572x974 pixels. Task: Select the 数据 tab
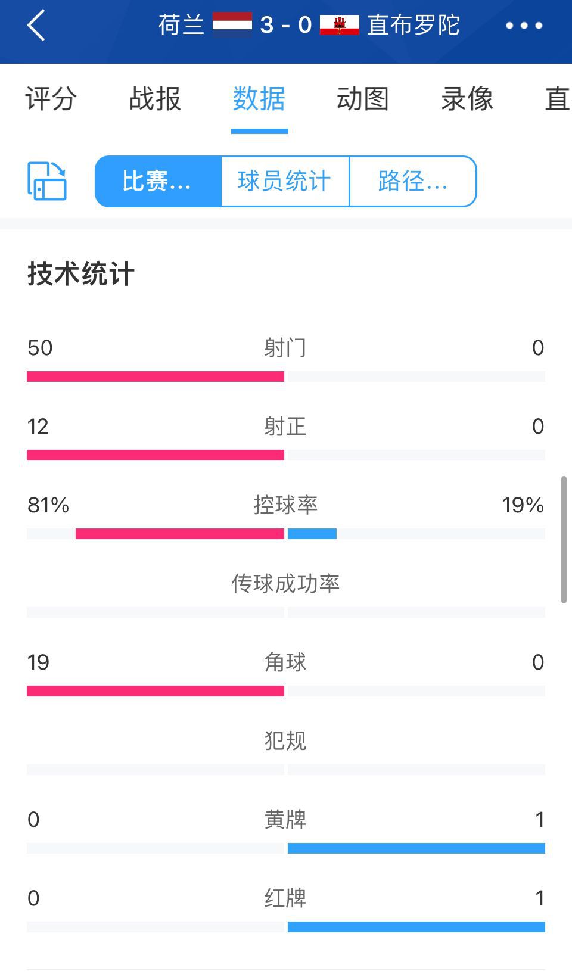pyautogui.click(x=259, y=99)
